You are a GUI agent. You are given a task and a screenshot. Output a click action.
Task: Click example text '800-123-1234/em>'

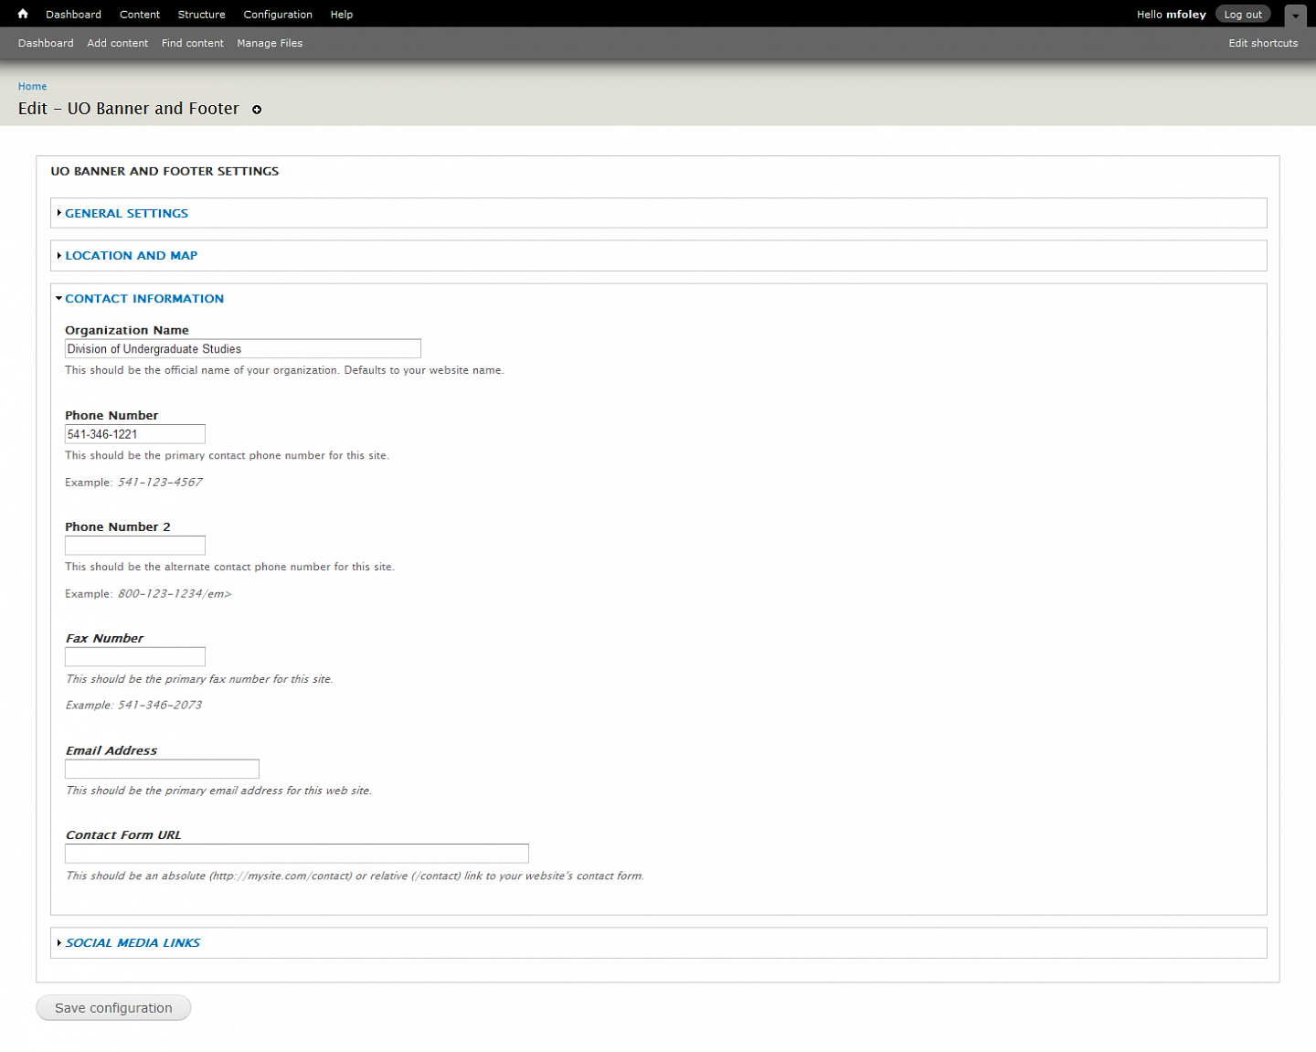click(x=175, y=594)
